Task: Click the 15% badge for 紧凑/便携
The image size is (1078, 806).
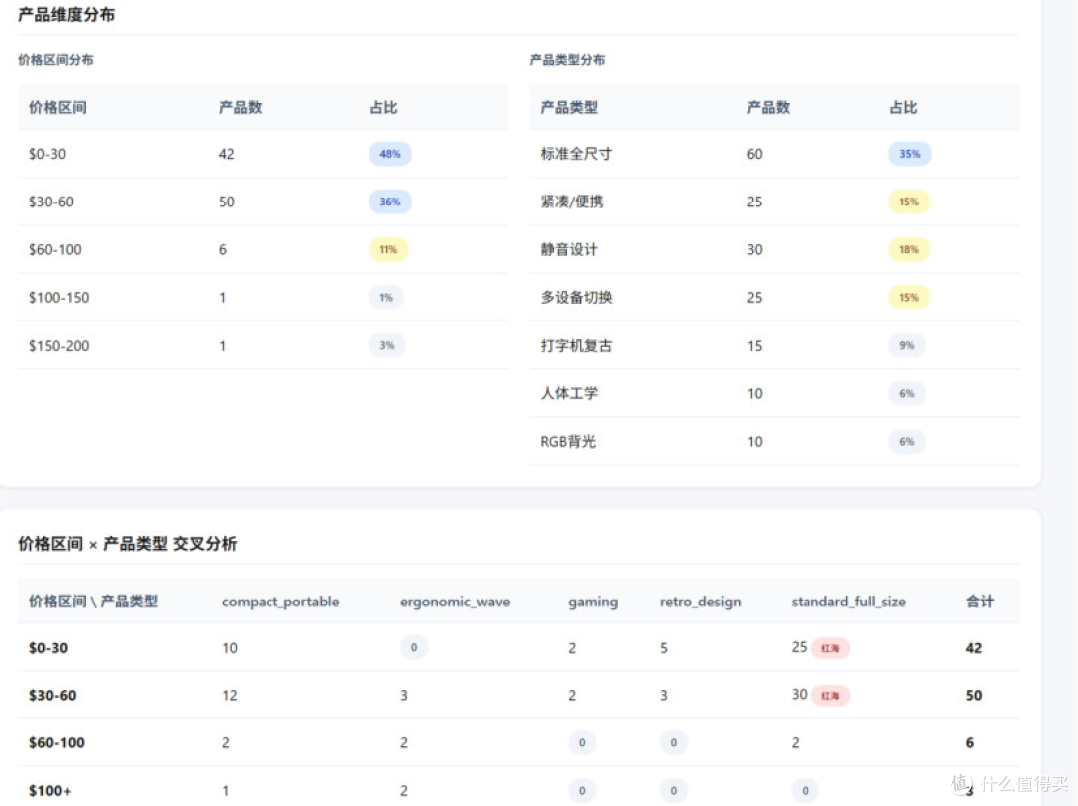Action: click(x=909, y=202)
